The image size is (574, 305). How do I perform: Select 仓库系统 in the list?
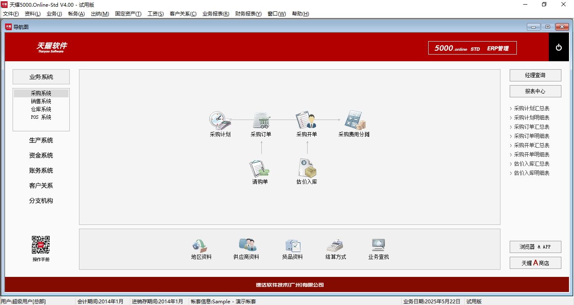pos(41,109)
